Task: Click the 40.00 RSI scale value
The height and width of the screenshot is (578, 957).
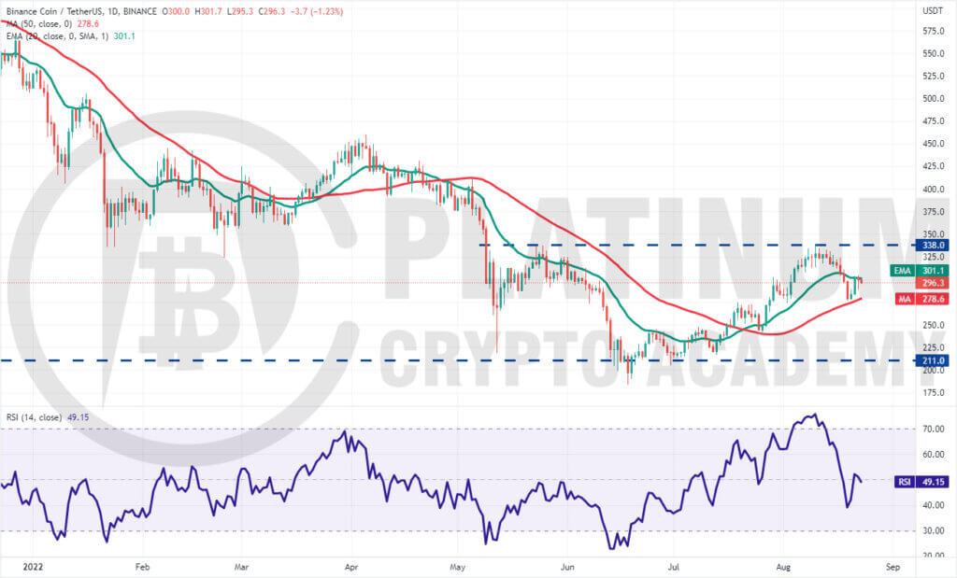Action: tap(934, 505)
